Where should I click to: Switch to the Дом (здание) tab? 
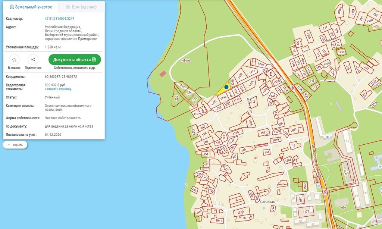(81, 7)
